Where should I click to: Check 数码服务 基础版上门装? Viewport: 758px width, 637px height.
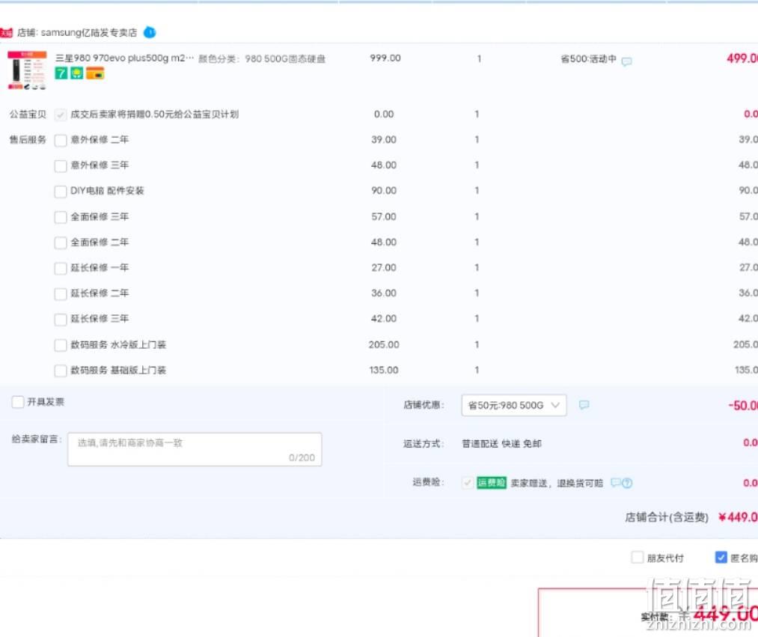tap(61, 371)
